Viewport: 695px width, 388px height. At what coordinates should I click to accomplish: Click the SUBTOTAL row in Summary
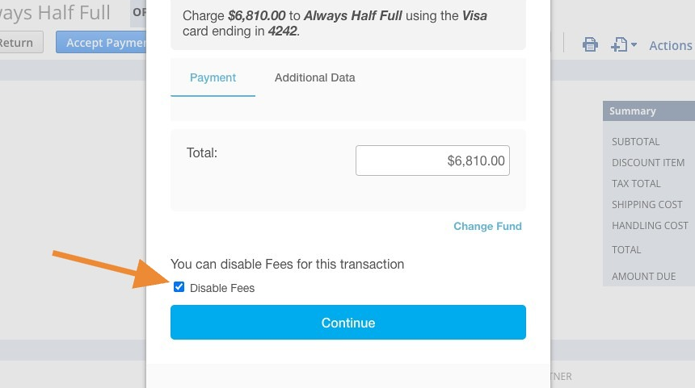[x=649, y=142]
